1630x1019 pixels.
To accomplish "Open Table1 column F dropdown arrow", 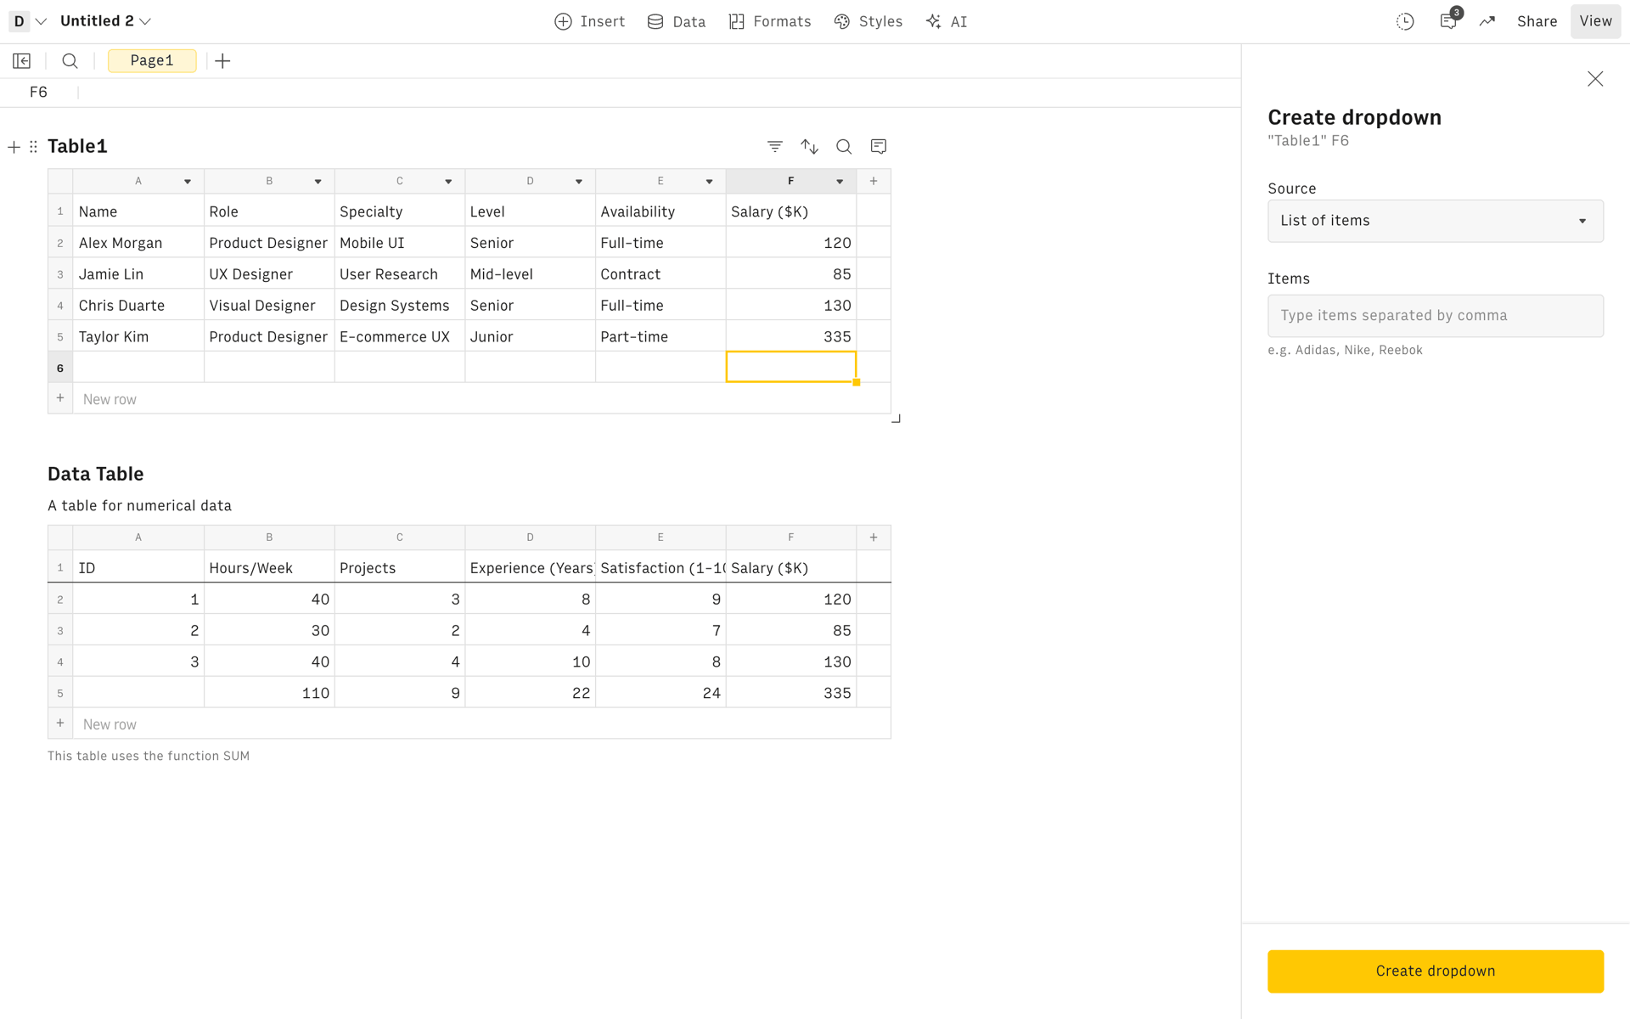I will click(x=840, y=182).
